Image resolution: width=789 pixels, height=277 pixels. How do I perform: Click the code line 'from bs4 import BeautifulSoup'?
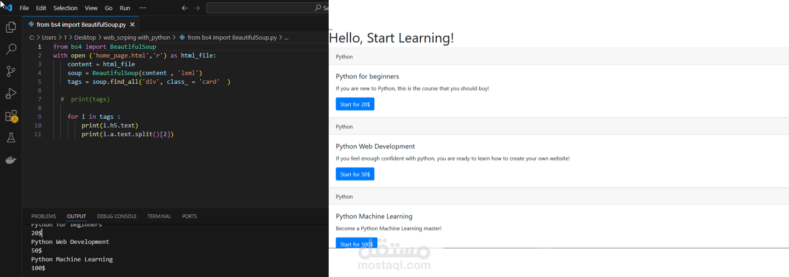point(104,46)
